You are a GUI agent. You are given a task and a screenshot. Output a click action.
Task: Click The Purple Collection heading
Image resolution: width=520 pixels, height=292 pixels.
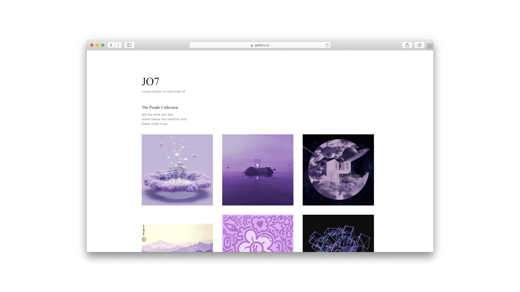point(160,107)
